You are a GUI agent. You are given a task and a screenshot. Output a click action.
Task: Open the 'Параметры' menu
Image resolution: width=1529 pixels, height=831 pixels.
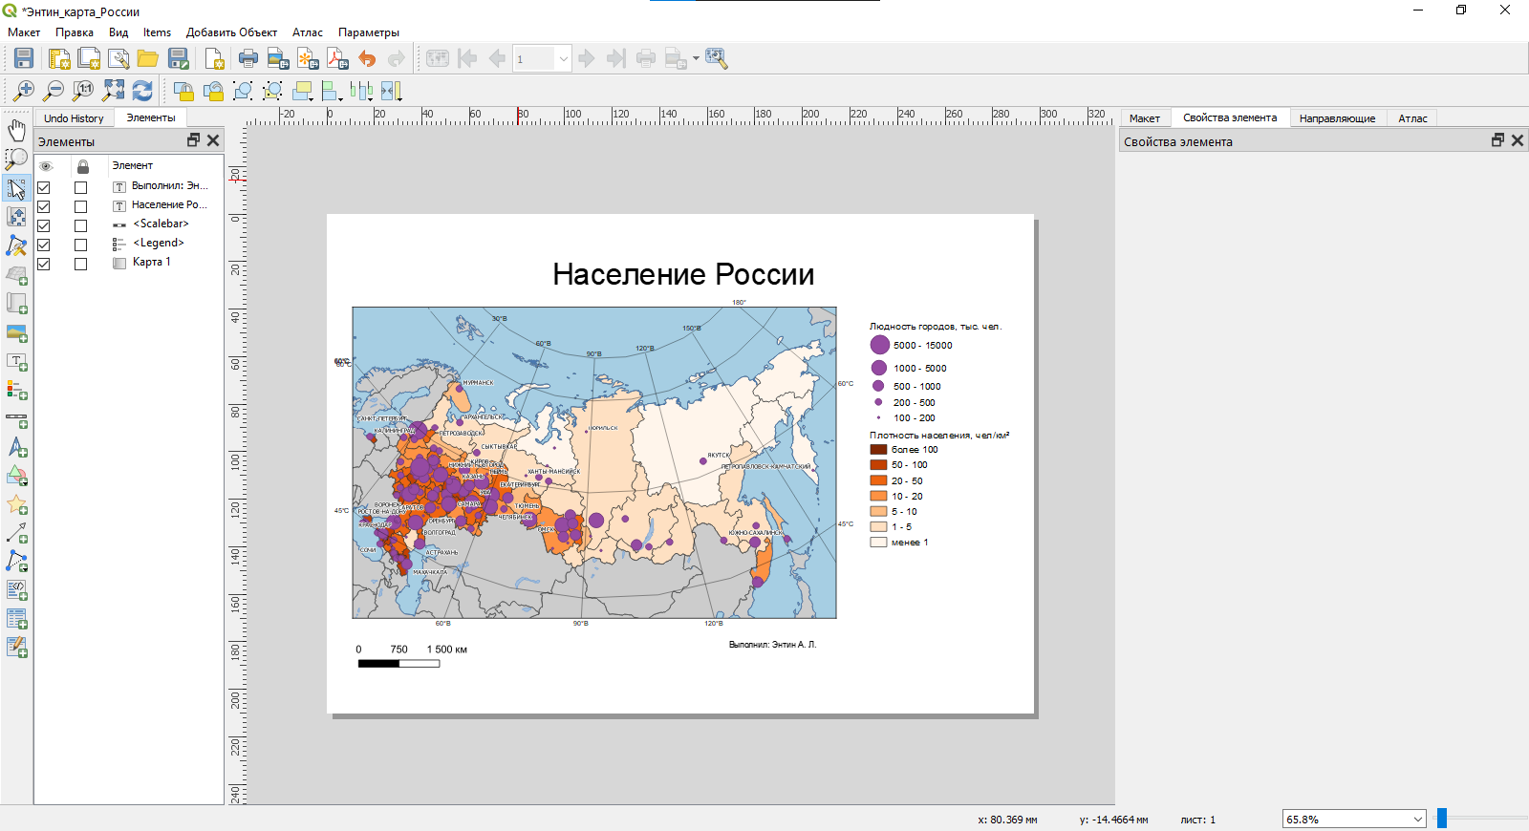(x=369, y=32)
